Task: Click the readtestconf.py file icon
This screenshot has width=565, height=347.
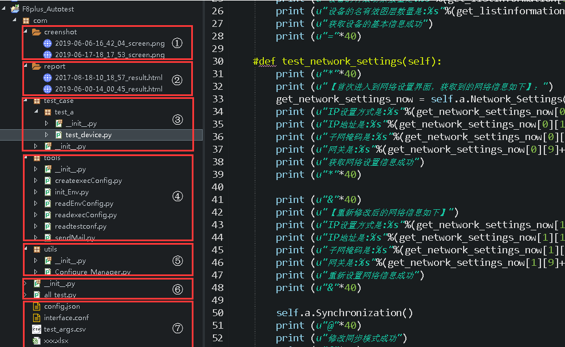Action: pyautogui.click(x=48, y=226)
